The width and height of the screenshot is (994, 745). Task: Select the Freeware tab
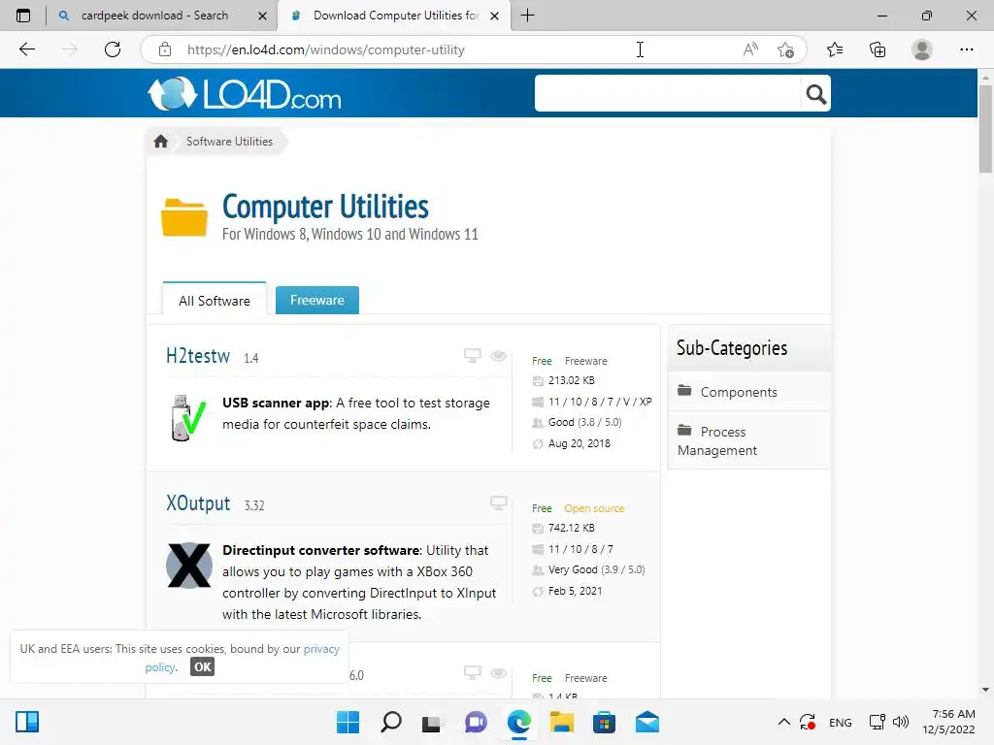click(317, 300)
